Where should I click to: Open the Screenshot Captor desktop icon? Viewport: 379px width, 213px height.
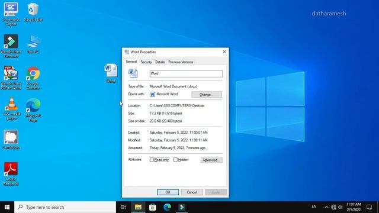pyautogui.click(x=11, y=14)
